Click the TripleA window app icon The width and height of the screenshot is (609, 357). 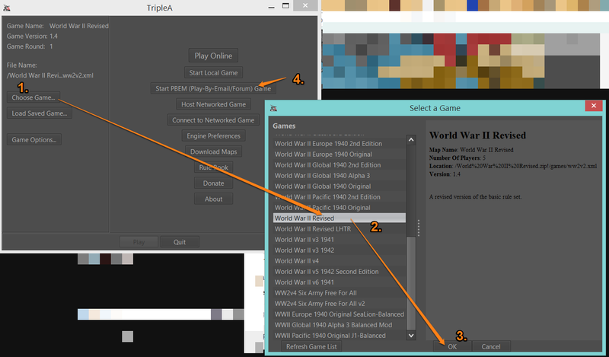pos(7,8)
